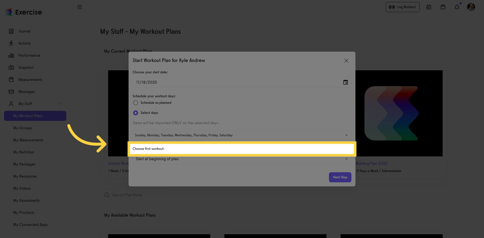Viewport: 484px width, 238px height.
Task: Click the notifications bell icon
Action: 457,7
